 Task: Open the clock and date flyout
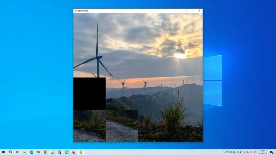tap(263, 152)
